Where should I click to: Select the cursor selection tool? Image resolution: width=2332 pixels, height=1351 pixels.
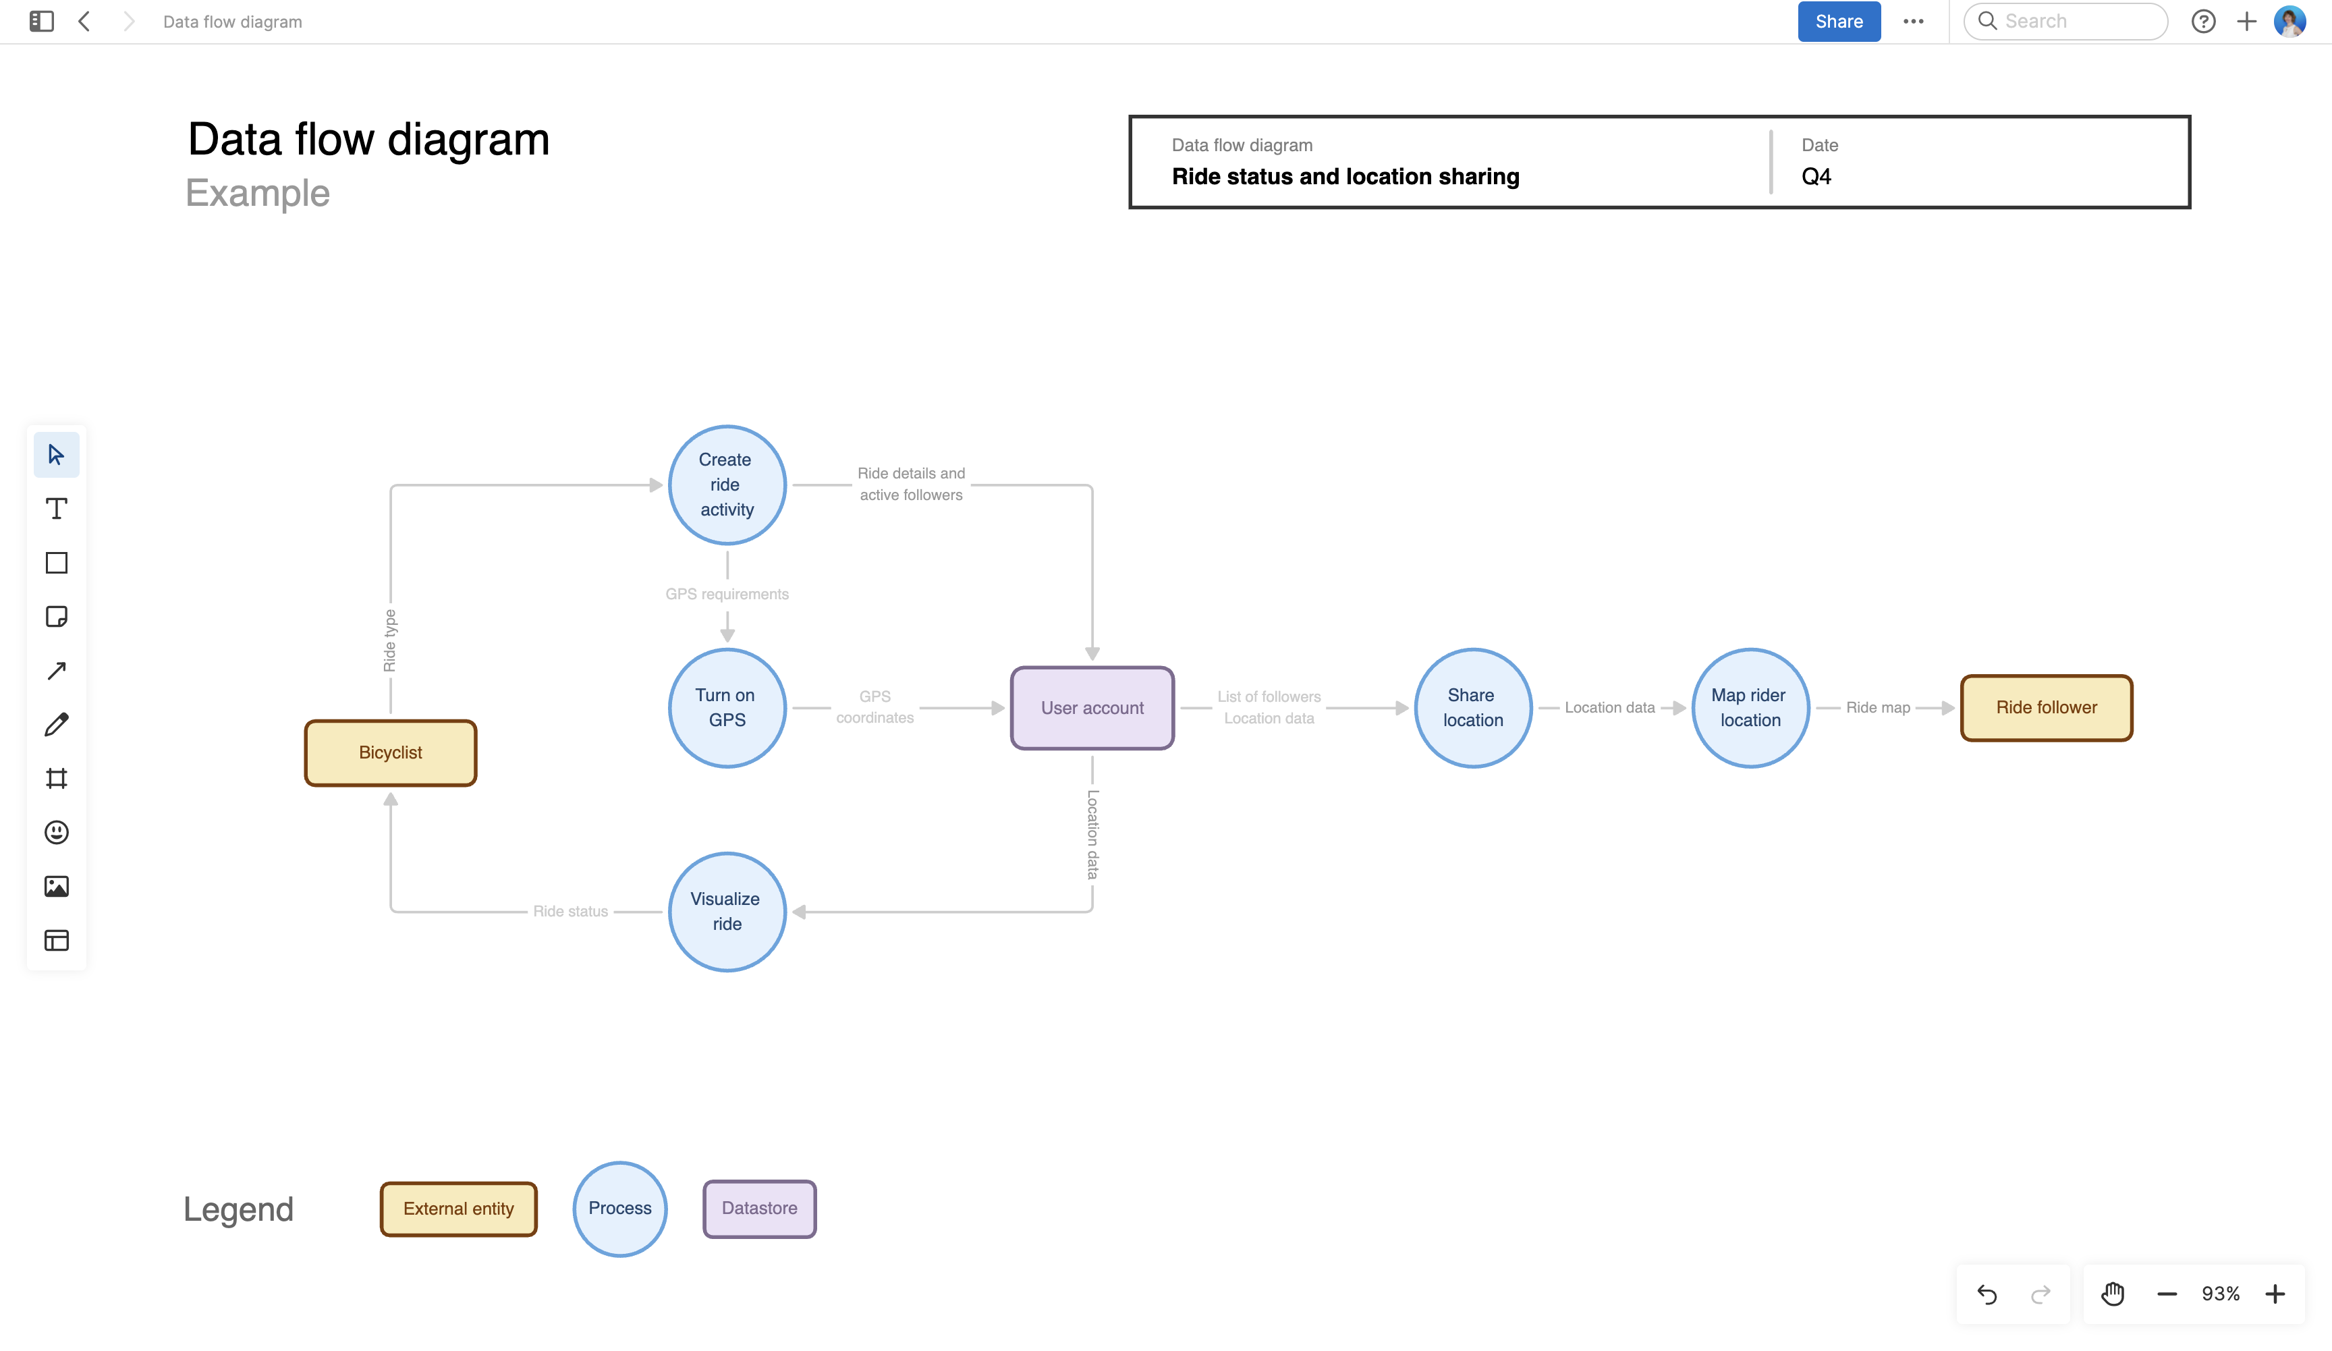point(57,454)
